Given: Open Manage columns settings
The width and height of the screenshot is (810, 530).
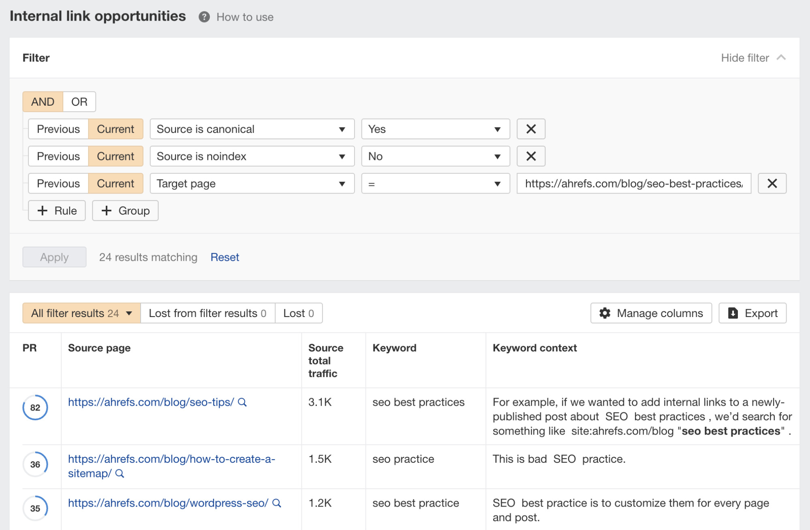Looking at the screenshot, I should click(x=651, y=313).
